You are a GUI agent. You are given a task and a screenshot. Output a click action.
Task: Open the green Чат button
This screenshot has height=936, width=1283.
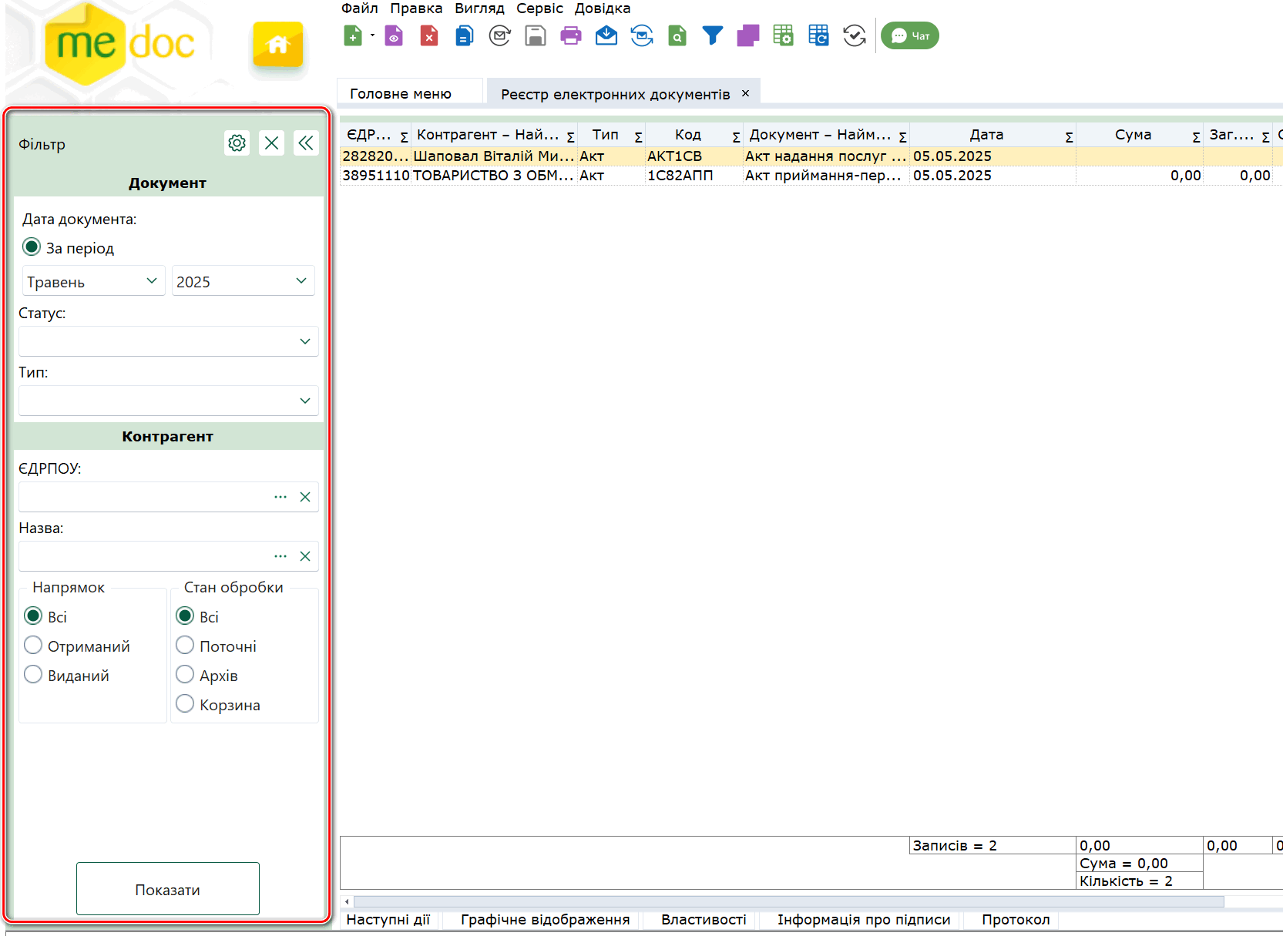coord(910,35)
